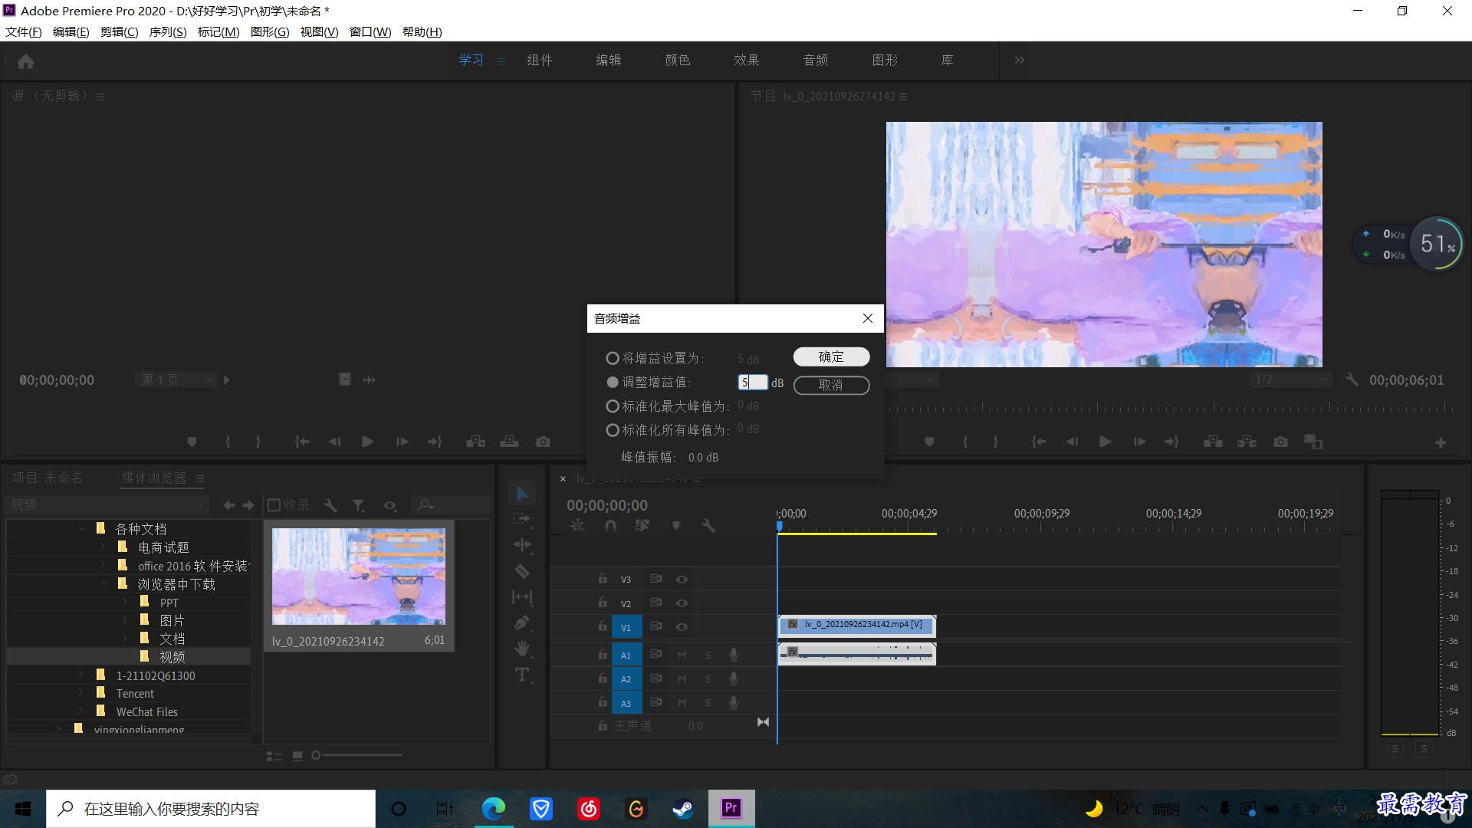Expand the Tencent folder

click(x=81, y=693)
